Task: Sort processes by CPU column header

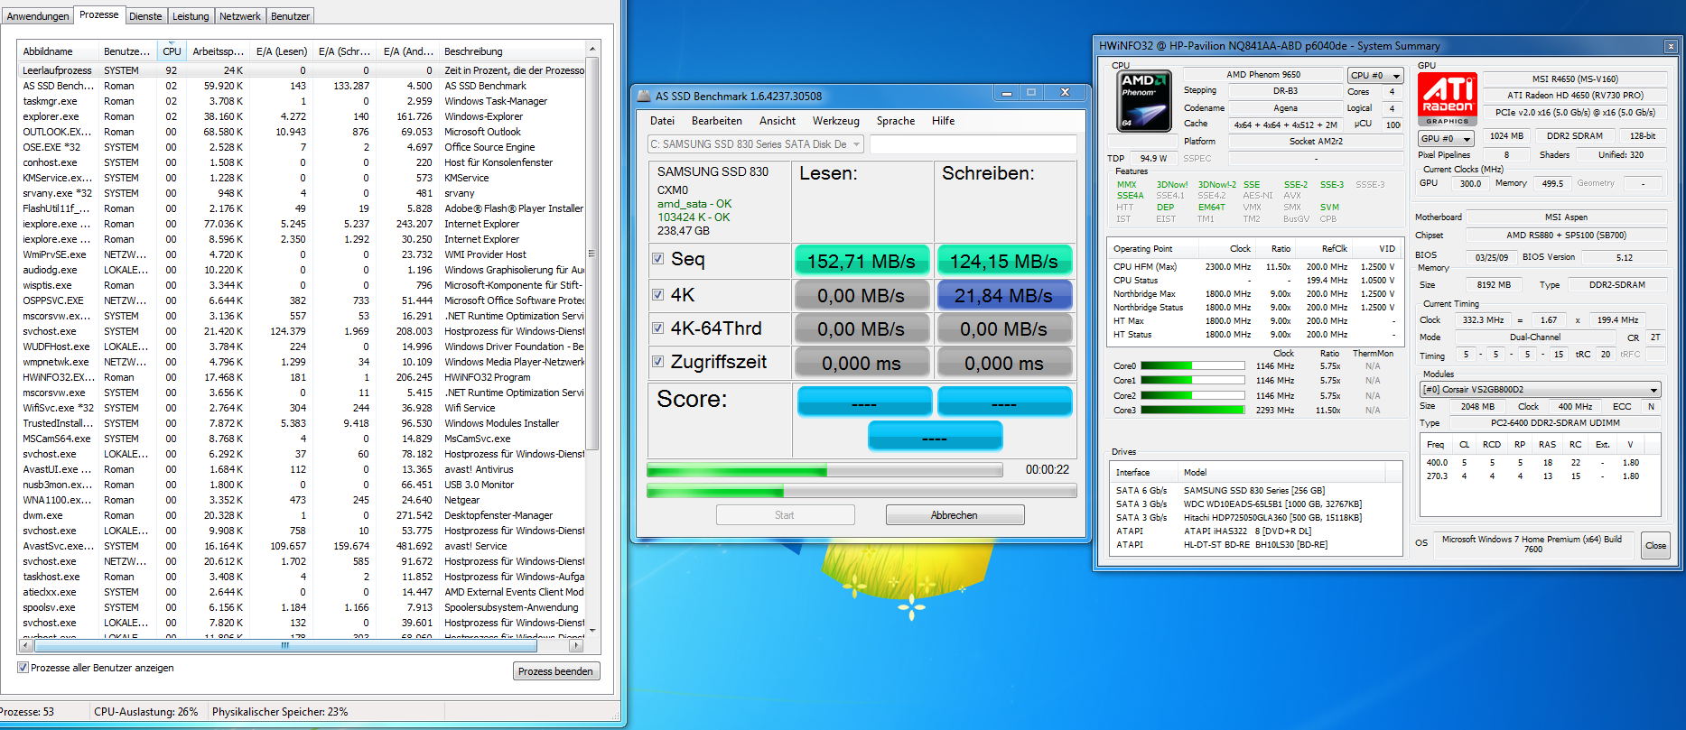Action: tap(172, 51)
